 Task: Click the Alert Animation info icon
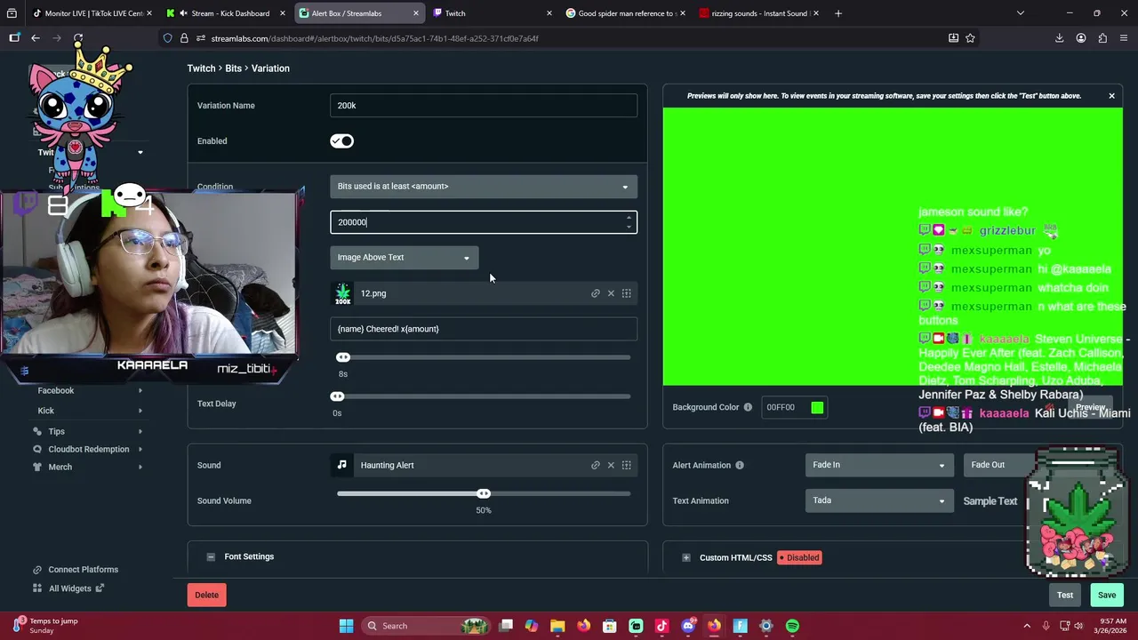[739, 465]
